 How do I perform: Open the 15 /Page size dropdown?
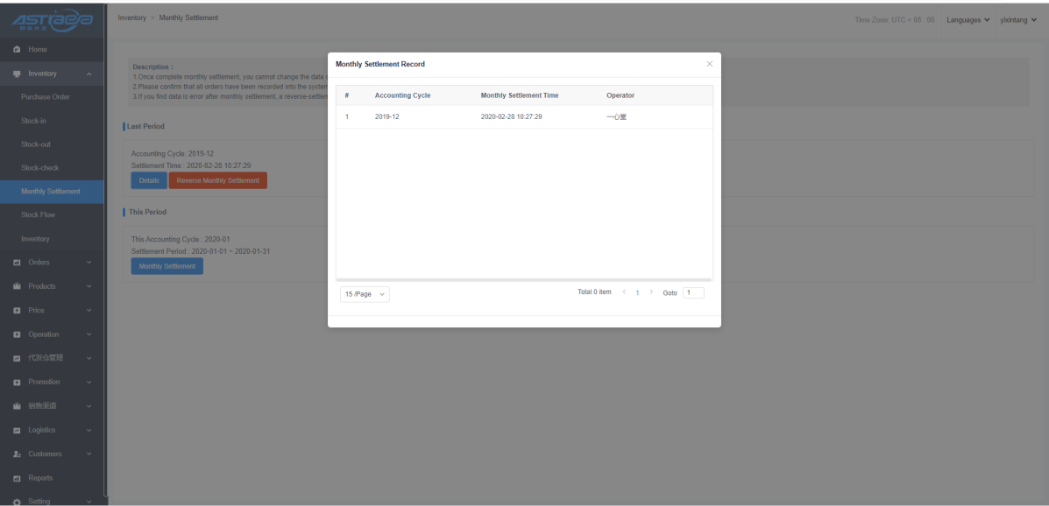365,294
